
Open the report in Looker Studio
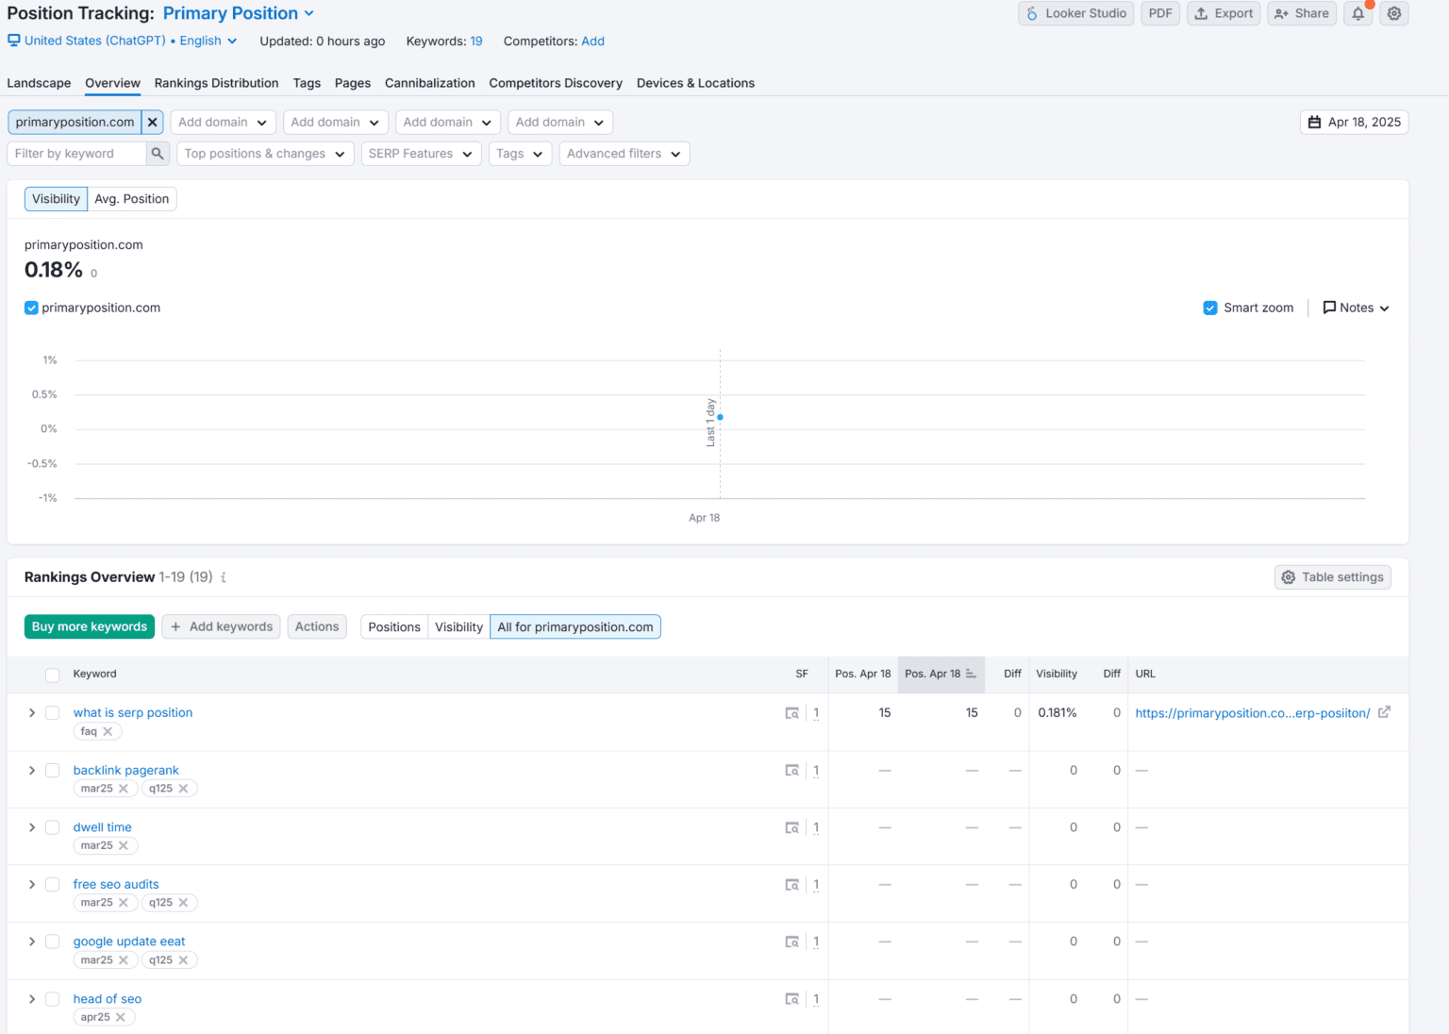[x=1075, y=13]
